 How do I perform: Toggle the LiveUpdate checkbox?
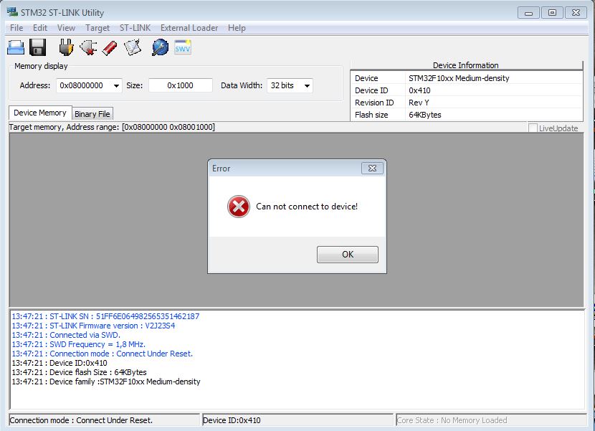tap(533, 128)
